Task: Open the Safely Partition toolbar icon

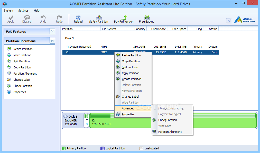Action: [99, 17]
